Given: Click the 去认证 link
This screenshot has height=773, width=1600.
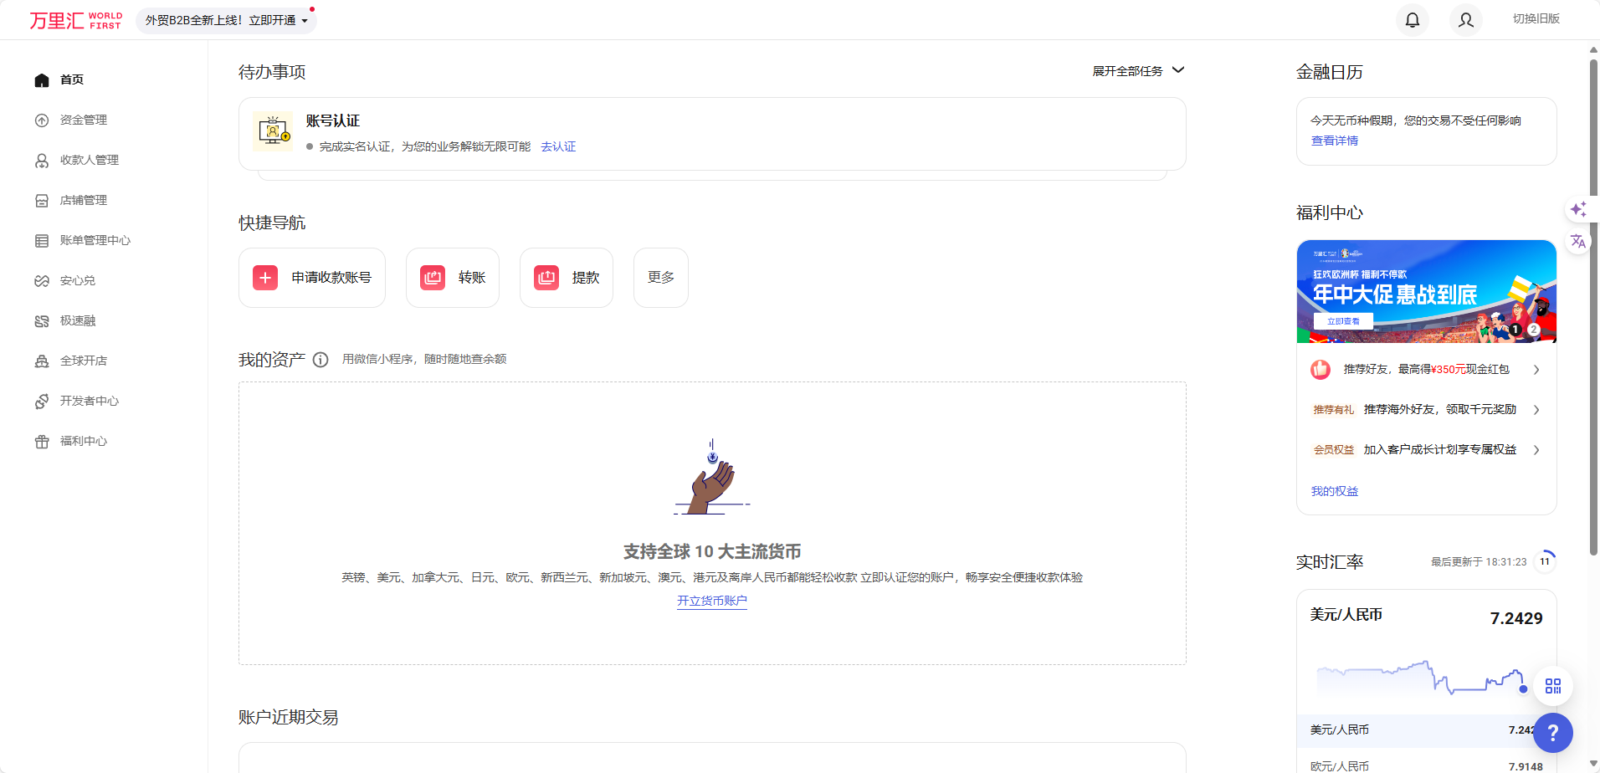Looking at the screenshot, I should pyautogui.click(x=558, y=146).
